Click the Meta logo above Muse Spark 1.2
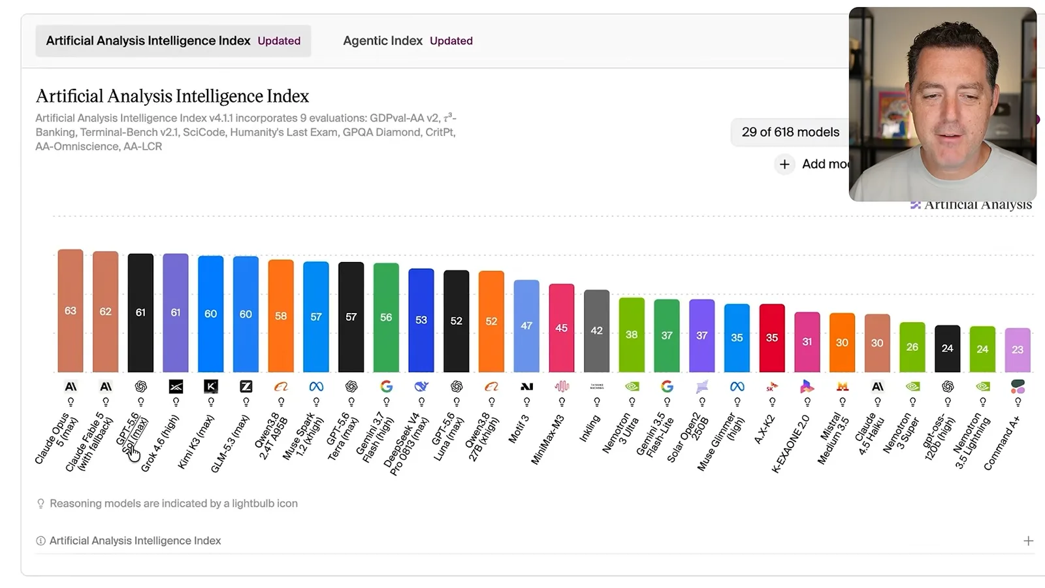The width and height of the screenshot is (1045, 588). [316, 387]
